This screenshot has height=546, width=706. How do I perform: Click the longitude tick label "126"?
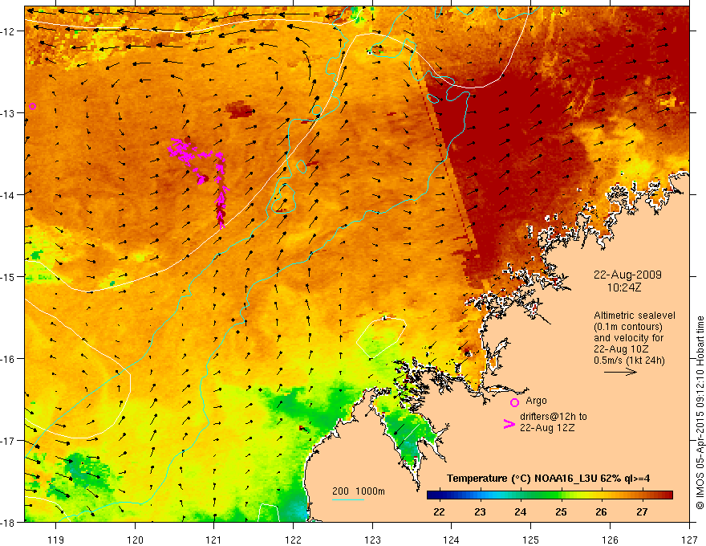point(610,540)
